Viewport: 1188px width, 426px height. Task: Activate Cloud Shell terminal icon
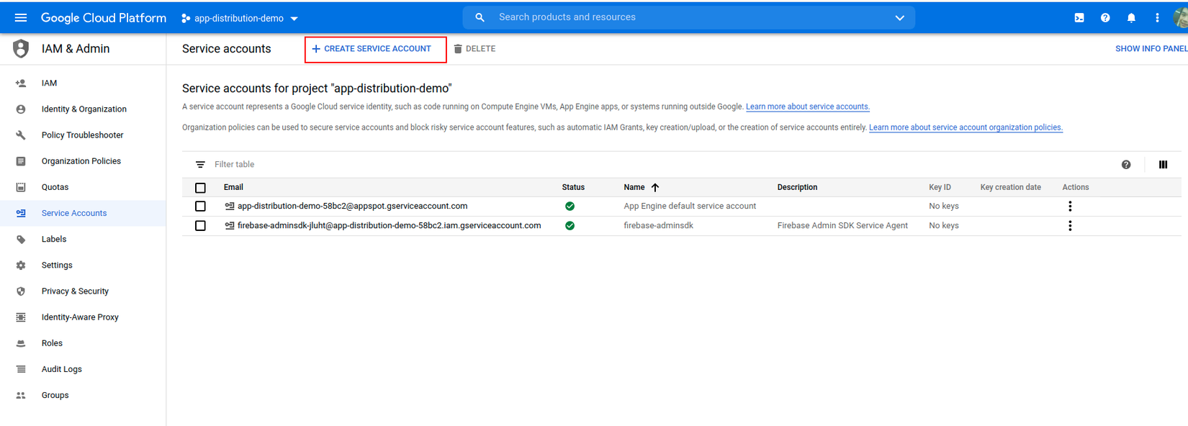tap(1079, 18)
